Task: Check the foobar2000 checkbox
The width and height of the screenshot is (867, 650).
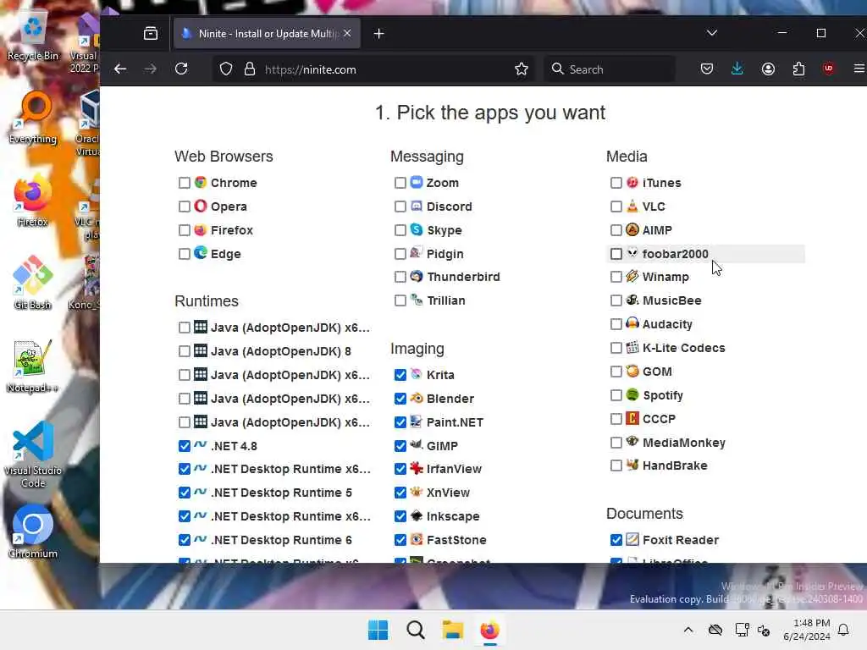Action: (x=616, y=254)
